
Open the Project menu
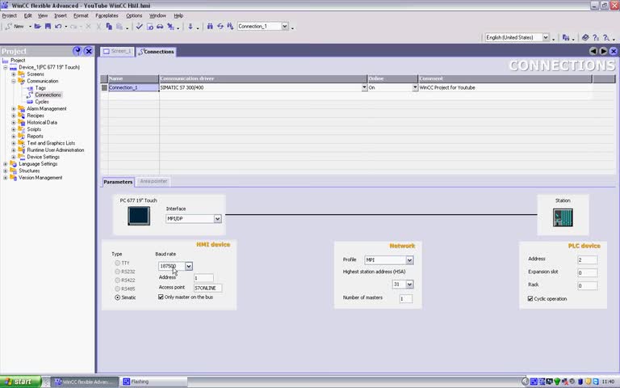pyautogui.click(x=10, y=15)
